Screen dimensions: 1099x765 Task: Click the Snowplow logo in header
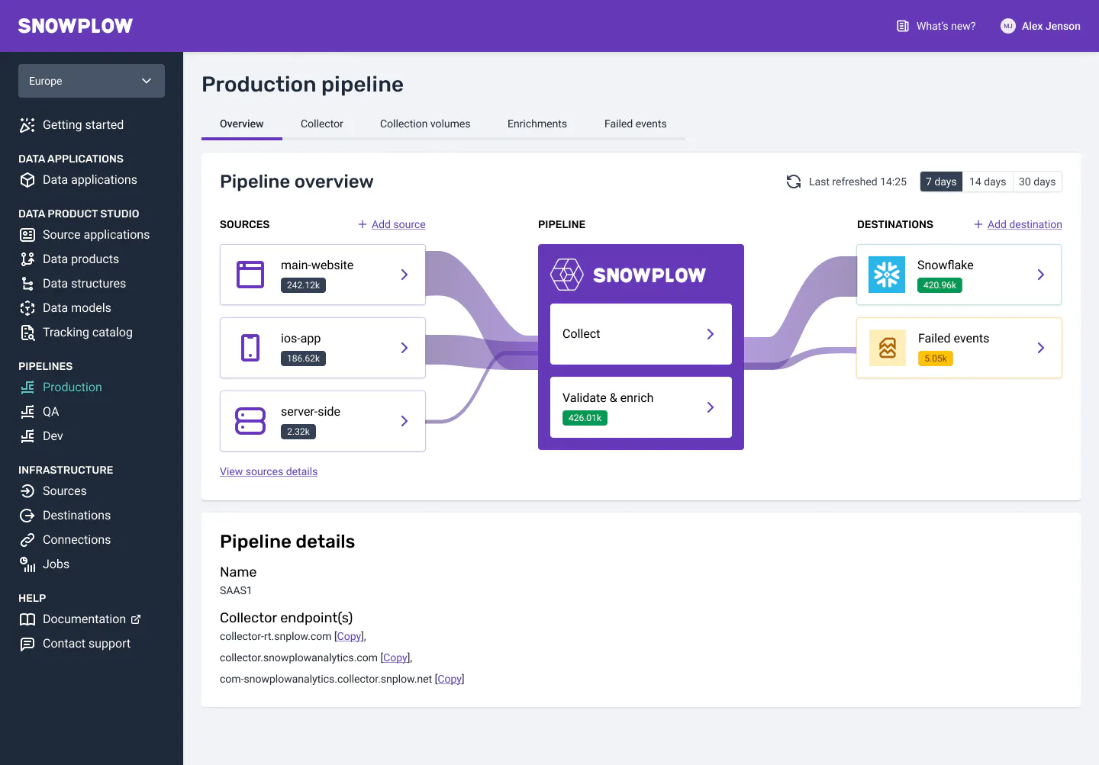coord(76,26)
